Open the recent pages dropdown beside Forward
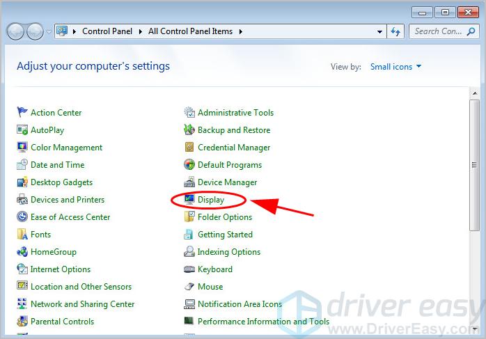 tap(49, 31)
